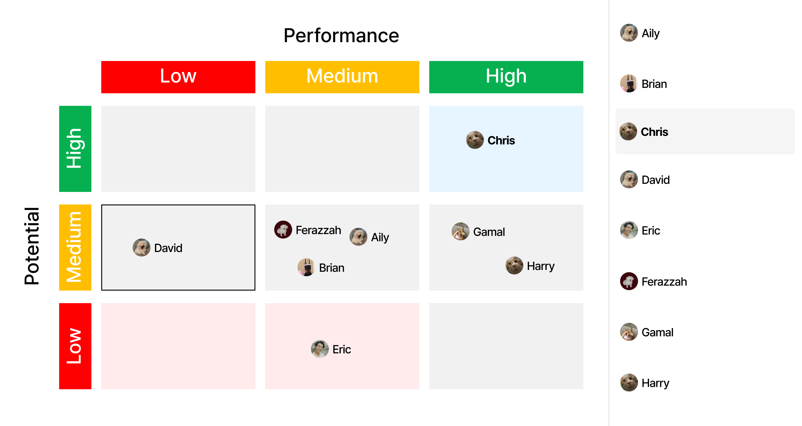Choose David from the sidebar list
The height and width of the screenshot is (426, 802).
[x=655, y=180]
